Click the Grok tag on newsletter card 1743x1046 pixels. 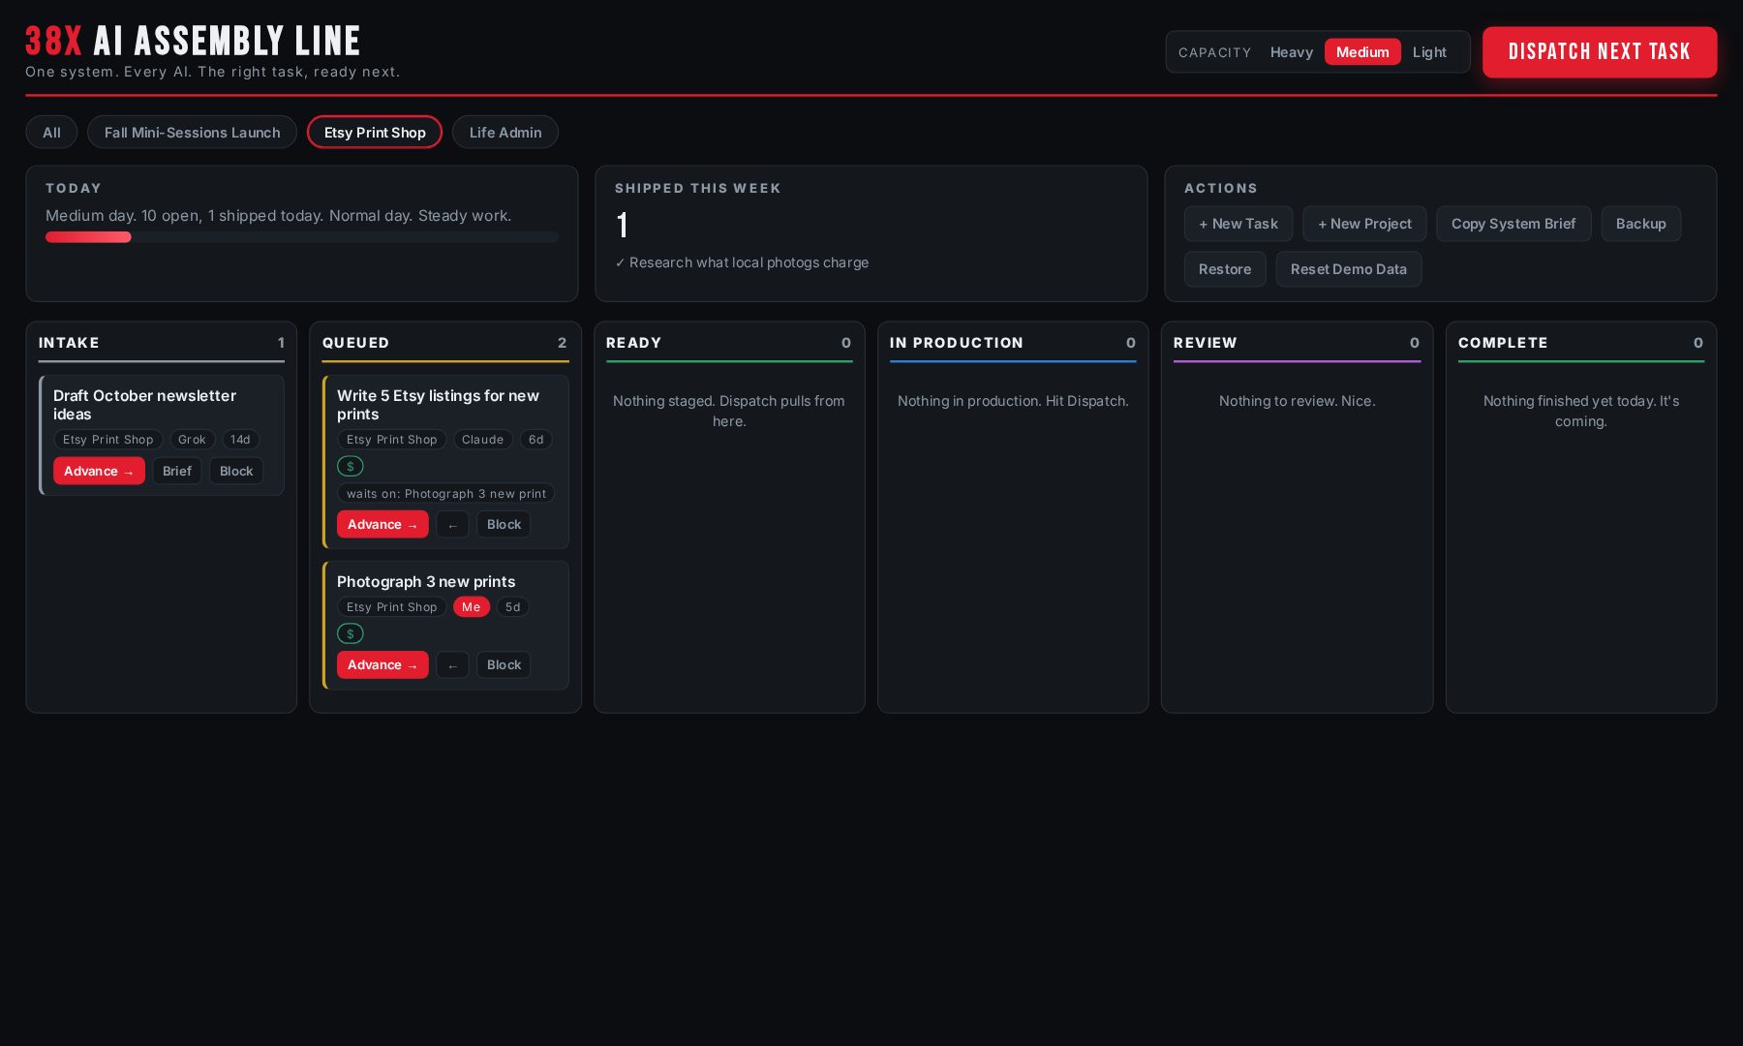(192, 440)
